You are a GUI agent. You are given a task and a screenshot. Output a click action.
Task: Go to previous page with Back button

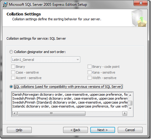75,130
